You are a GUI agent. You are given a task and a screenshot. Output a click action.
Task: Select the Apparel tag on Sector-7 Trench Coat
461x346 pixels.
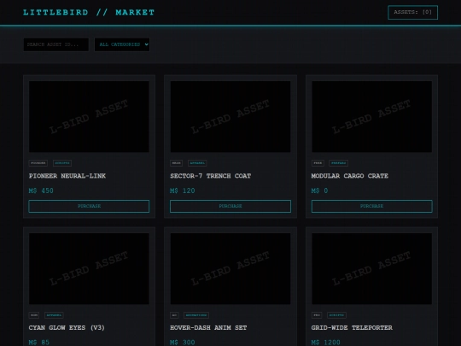click(x=197, y=163)
